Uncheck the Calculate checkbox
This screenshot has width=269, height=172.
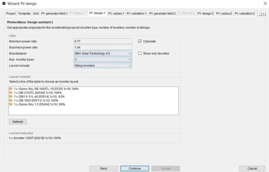point(140,41)
